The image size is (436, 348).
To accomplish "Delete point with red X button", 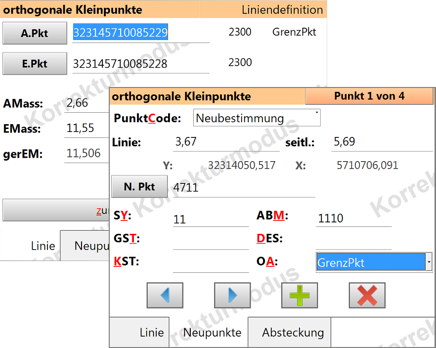I will coord(367,295).
